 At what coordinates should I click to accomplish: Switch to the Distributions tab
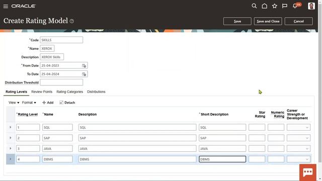point(96,92)
